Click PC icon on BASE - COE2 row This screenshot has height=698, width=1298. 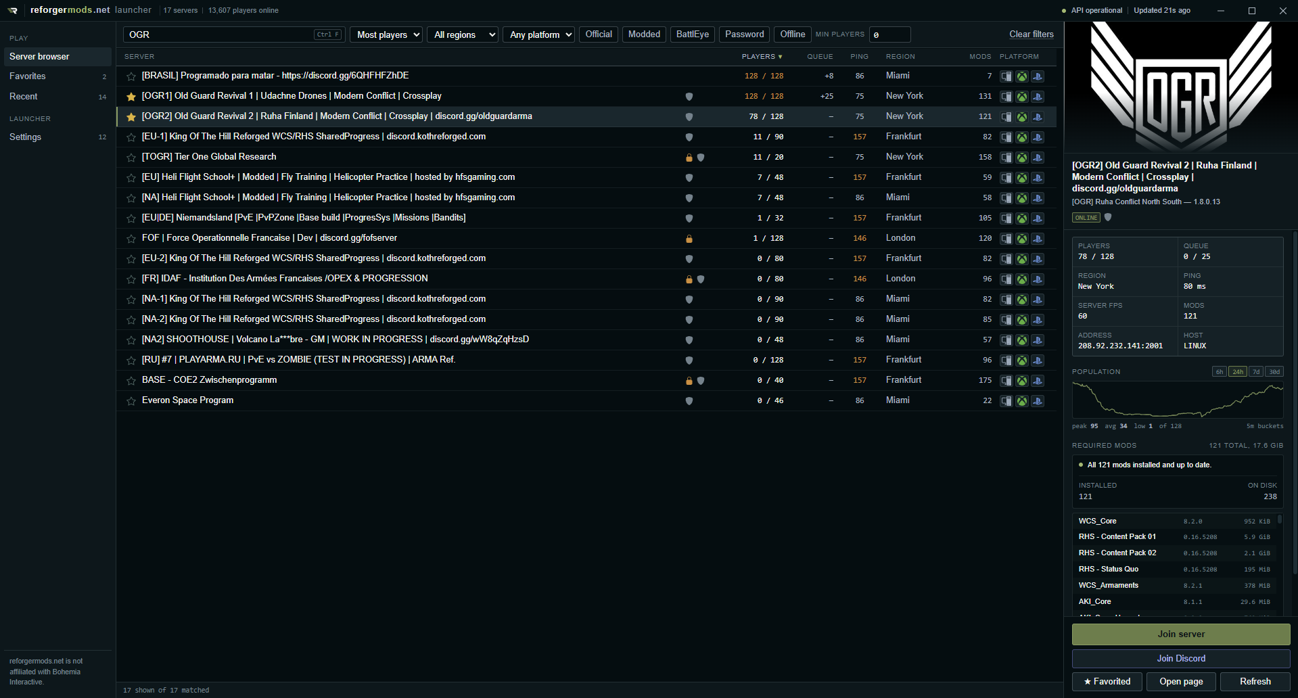[x=1006, y=381]
